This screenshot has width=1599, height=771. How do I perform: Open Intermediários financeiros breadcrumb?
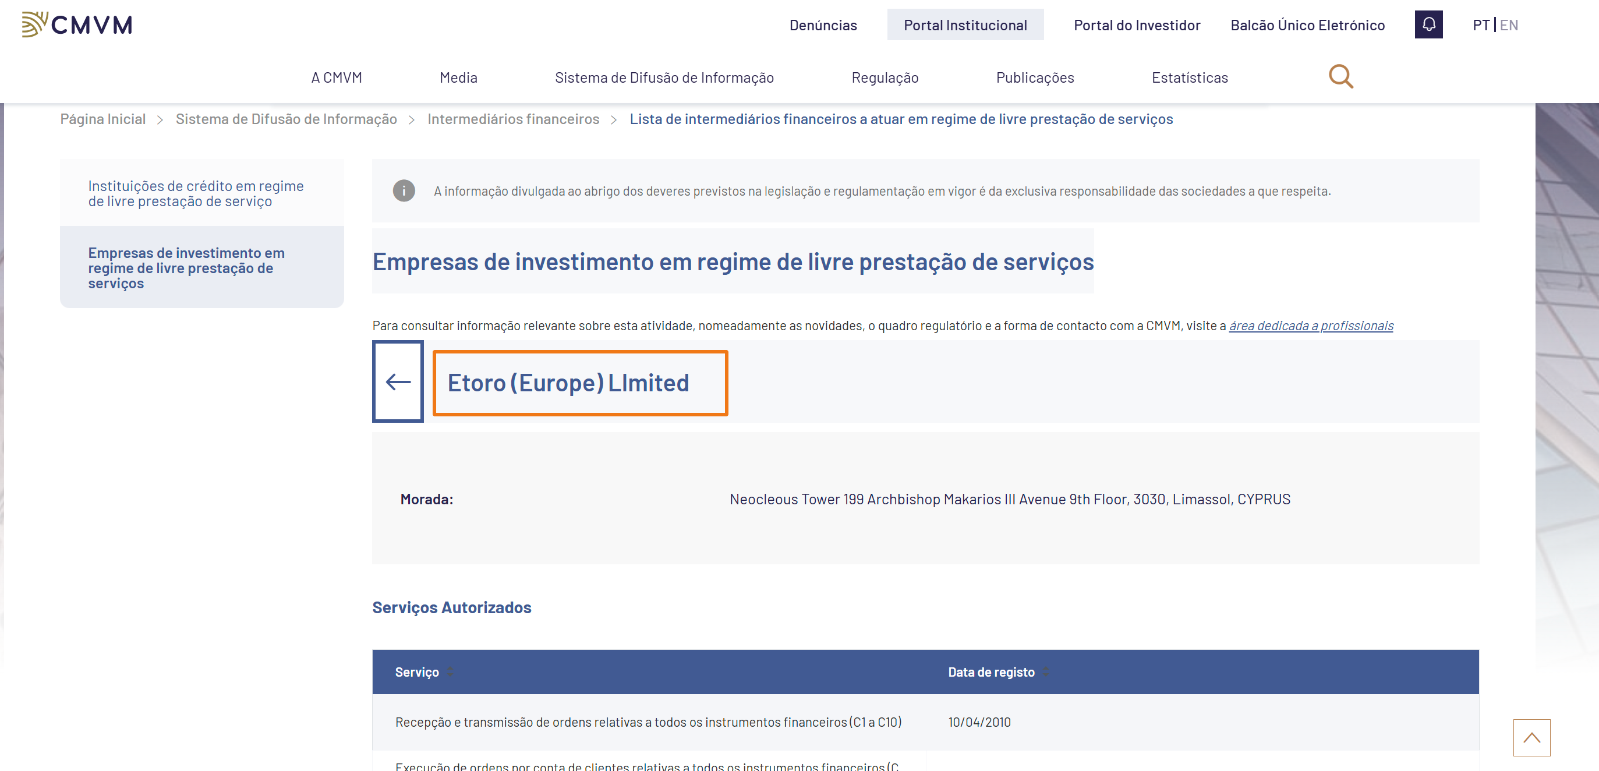point(514,119)
